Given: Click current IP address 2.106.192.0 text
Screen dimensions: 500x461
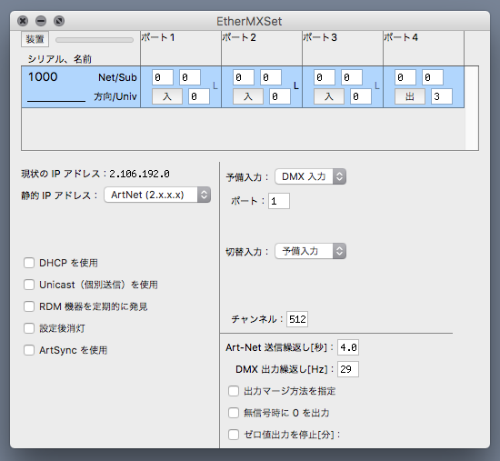Looking at the screenshot, I should (x=139, y=174).
